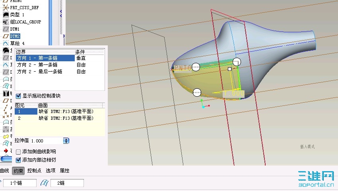Enable 添加侧曲线影响 checkbox
Screen dimensions: 338x191
tap(18, 152)
